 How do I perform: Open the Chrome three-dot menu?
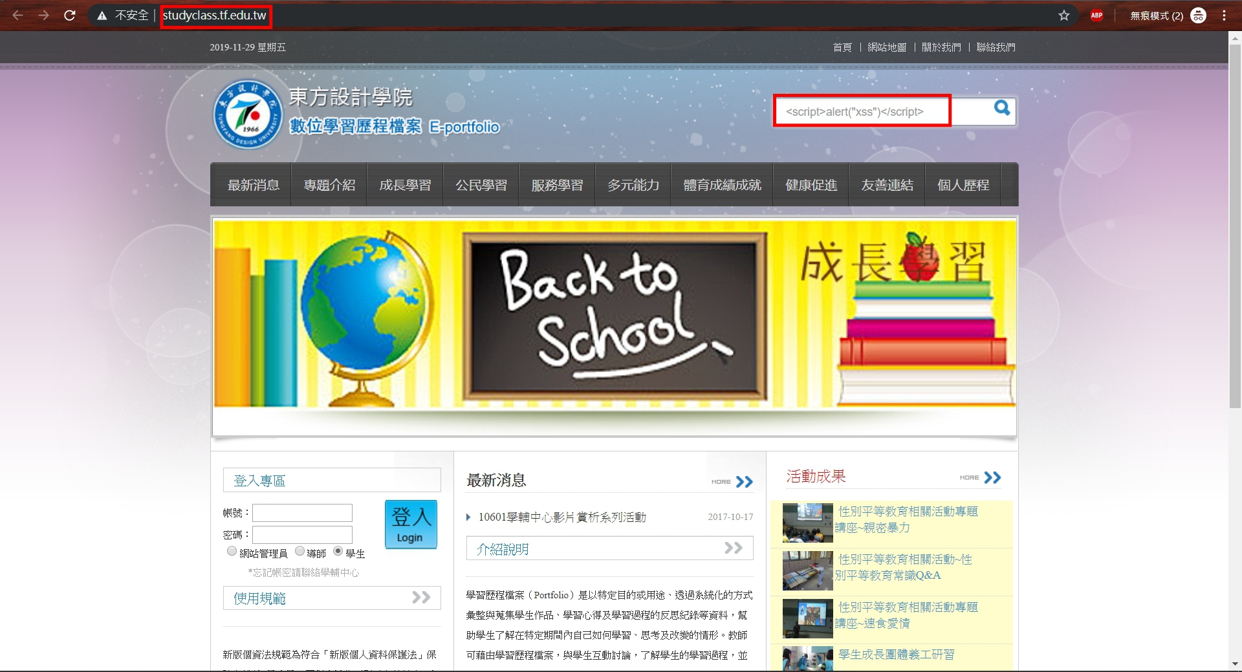click(1224, 16)
